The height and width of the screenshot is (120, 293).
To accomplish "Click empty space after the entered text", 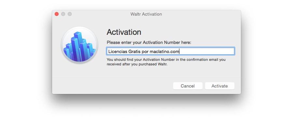I will coord(206,51).
